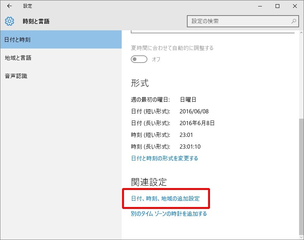
Task: Maximize the Settings window
Action: [x=278, y=6]
